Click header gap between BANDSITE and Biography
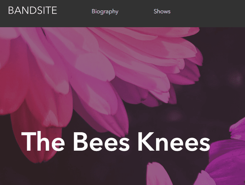This screenshot has height=185, width=245. click(74, 13)
